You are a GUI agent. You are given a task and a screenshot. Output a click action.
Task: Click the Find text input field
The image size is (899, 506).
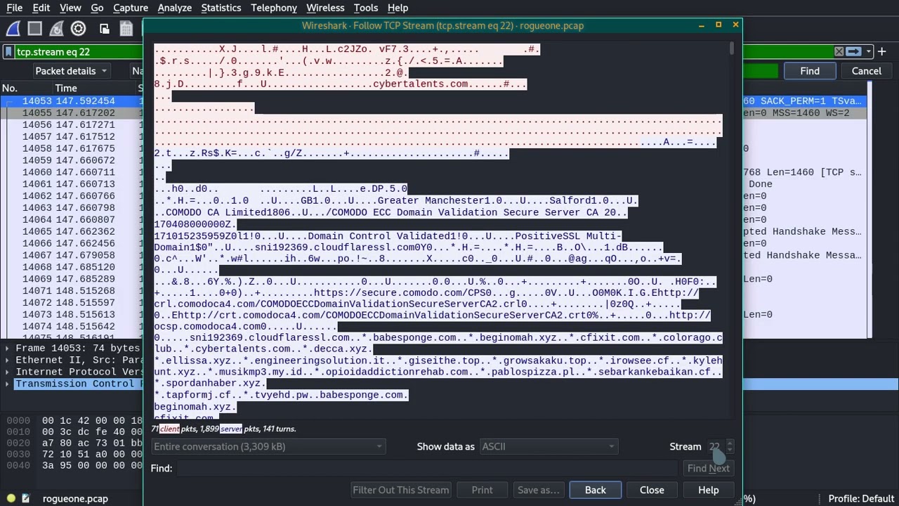tap(427, 468)
